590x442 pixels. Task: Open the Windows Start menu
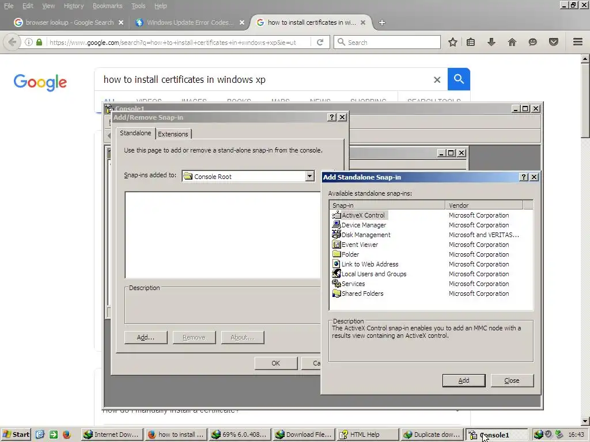point(16,435)
